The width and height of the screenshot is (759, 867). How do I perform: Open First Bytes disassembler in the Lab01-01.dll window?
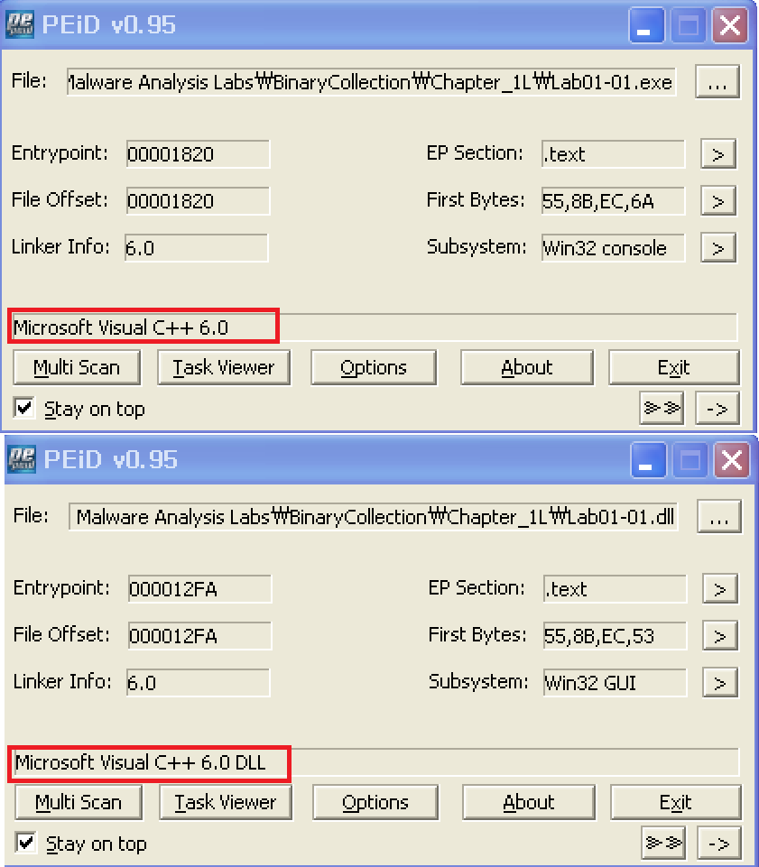719,636
